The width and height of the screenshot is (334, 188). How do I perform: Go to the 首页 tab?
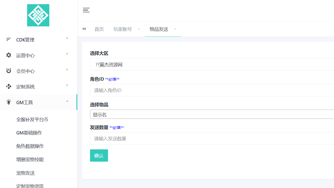(x=99, y=29)
